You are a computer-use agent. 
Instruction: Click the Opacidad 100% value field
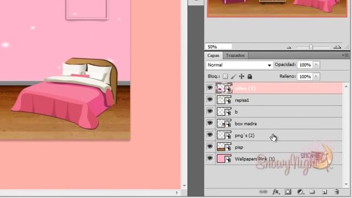[305, 65]
